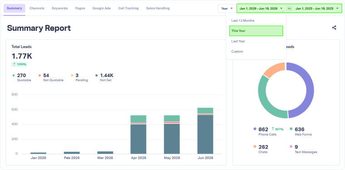Viewport: 345px width, 170px height.
Task: Click the May 2026 Quotable bar segment
Action: pyautogui.click(x=172, y=118)
